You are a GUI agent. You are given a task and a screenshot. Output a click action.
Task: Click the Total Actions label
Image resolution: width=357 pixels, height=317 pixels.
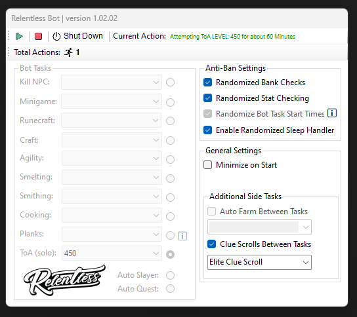[37, 52]
